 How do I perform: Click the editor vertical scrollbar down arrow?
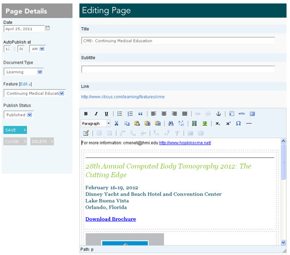click(283, 242)
